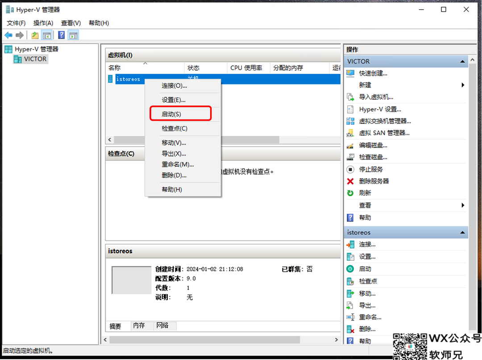Click the Quick Create (快速创建) icon

point(350,74)
